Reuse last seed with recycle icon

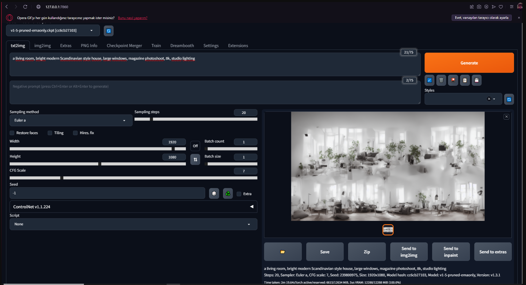228,193
